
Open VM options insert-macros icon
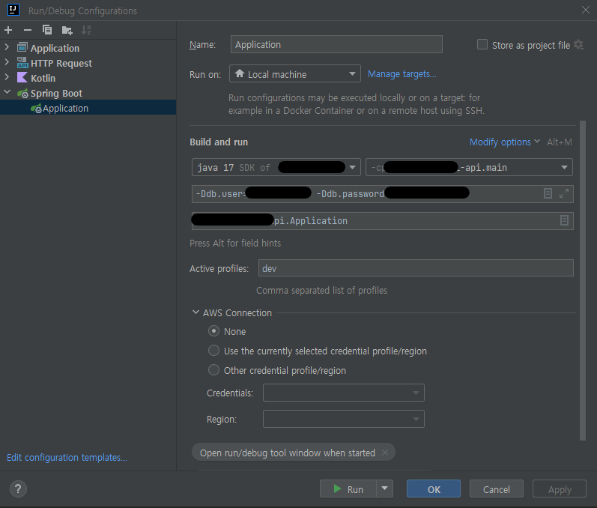click(548, 193)
